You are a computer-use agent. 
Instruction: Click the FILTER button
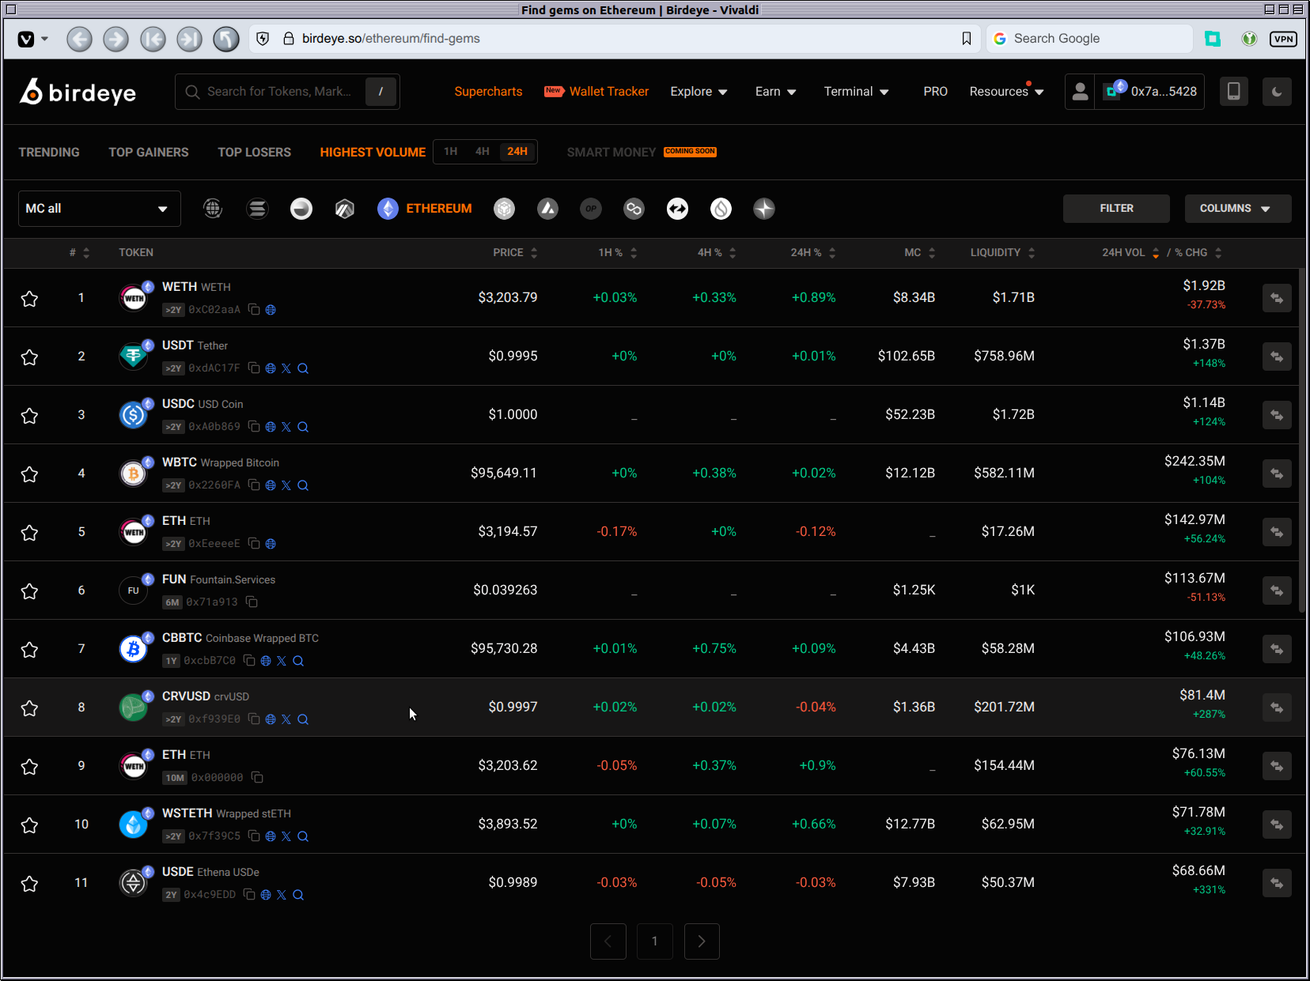[x=1115, y=209]
